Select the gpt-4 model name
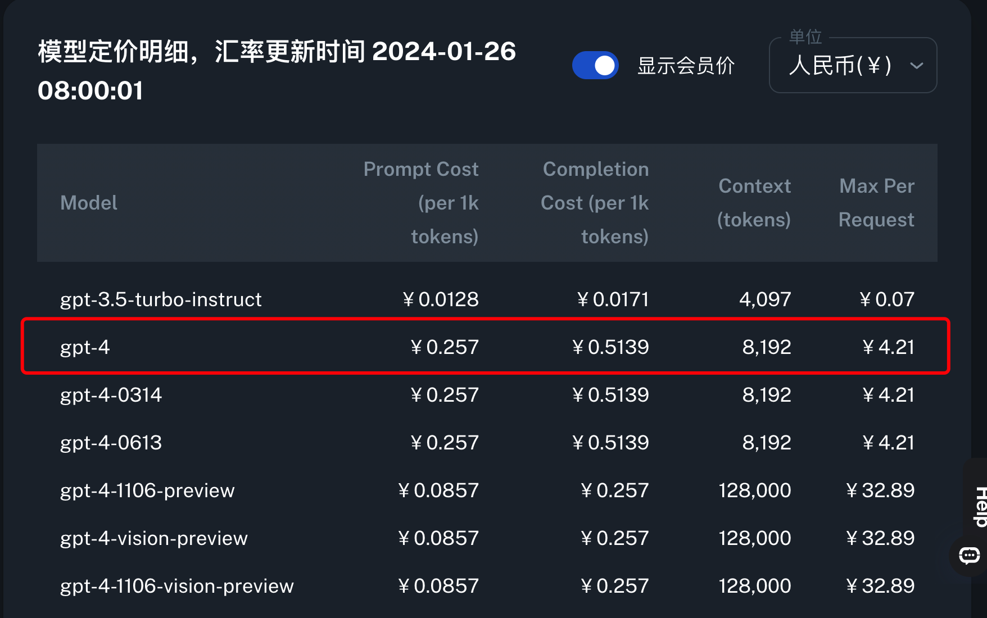The width and height of the screenshot is (987, 618). [x=85, y=347]
